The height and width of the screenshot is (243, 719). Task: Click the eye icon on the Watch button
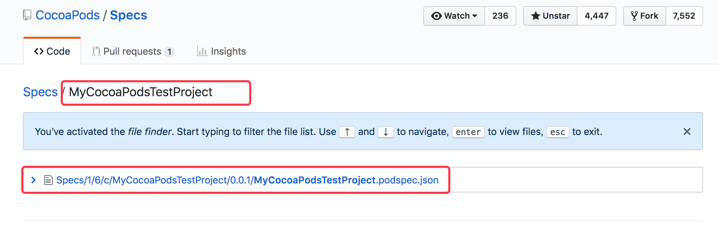[x=436, y=16]
